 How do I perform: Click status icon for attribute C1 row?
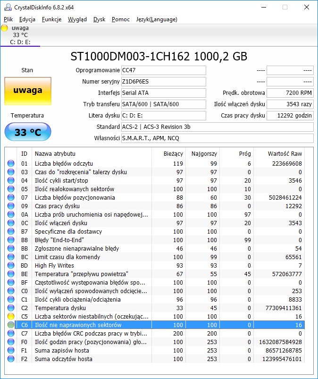[11, 299]
